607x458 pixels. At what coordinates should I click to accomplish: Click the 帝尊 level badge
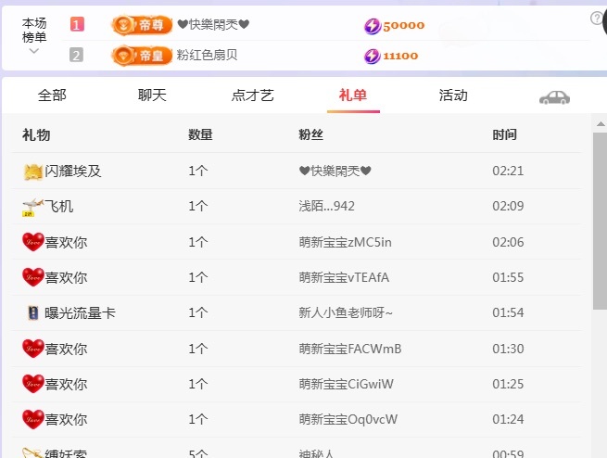[142, 25]
